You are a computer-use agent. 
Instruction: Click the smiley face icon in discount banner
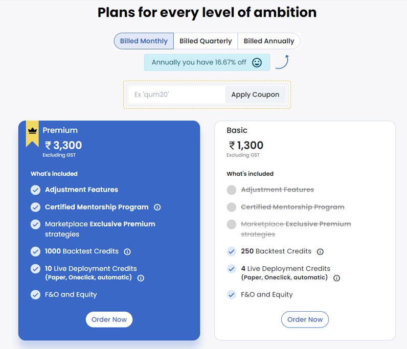coord(257,62)
